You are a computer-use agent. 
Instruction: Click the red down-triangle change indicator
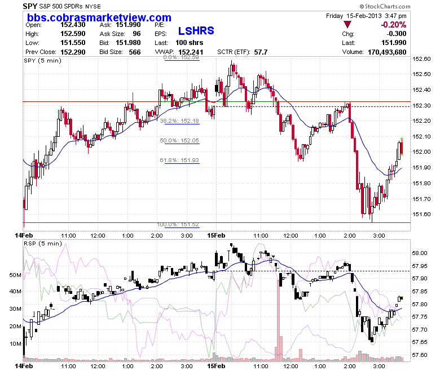point(347,25)
